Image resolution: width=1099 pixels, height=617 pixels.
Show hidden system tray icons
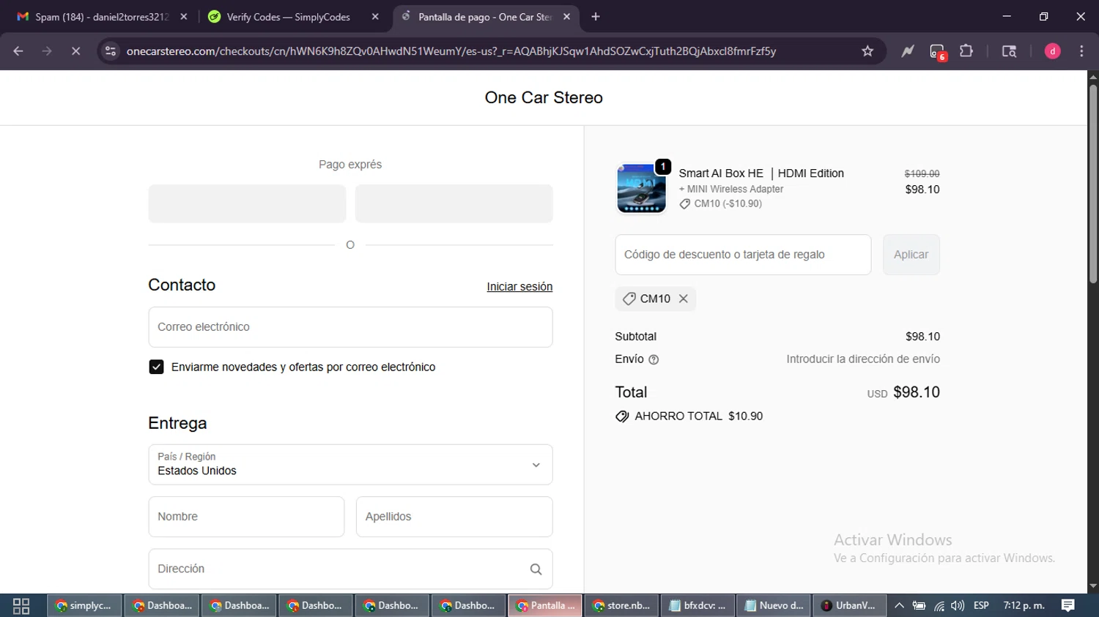point(899,606)
